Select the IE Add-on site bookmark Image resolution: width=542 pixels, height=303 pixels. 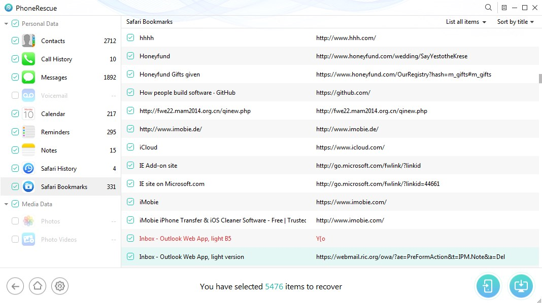tap(330, 165)
